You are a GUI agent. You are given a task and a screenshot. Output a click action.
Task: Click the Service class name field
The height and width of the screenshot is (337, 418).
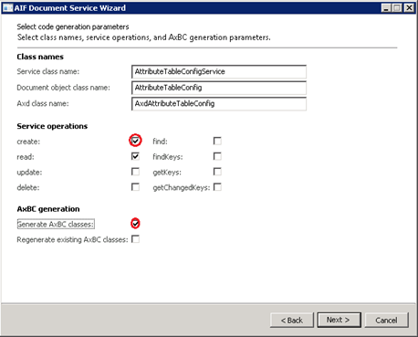click(219, 72)
